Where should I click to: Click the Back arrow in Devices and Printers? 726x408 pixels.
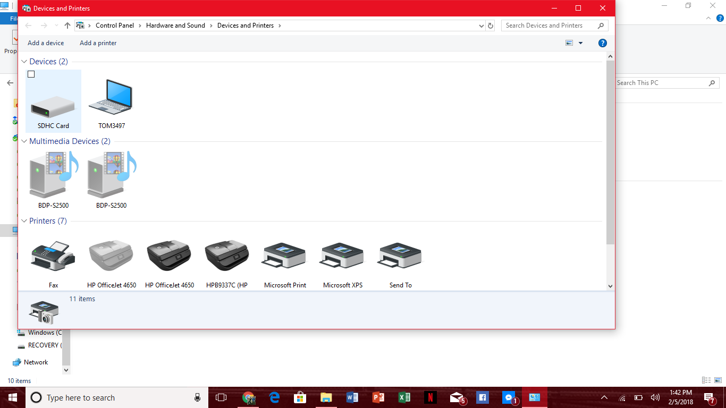[29, 25]
